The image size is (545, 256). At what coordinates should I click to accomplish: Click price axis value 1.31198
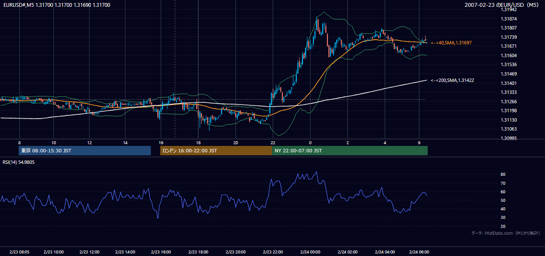click(x=508, y=111)
